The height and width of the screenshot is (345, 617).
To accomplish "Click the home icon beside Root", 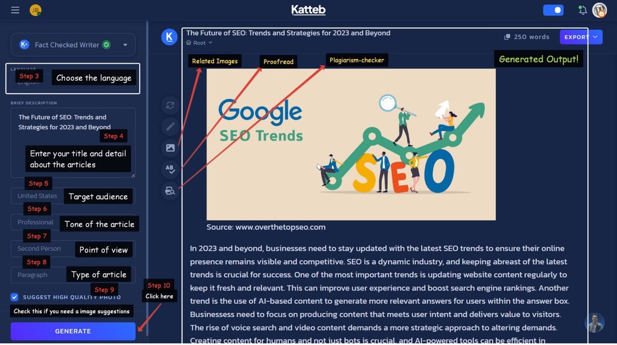I will (x=189, y=43).
